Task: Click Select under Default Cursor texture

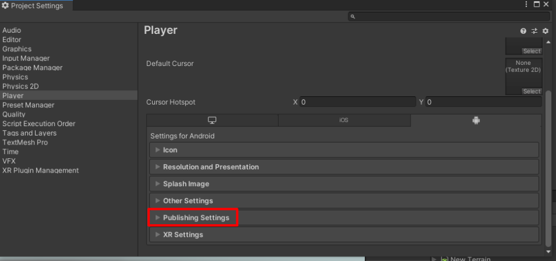Action: (x=532, y=92)
